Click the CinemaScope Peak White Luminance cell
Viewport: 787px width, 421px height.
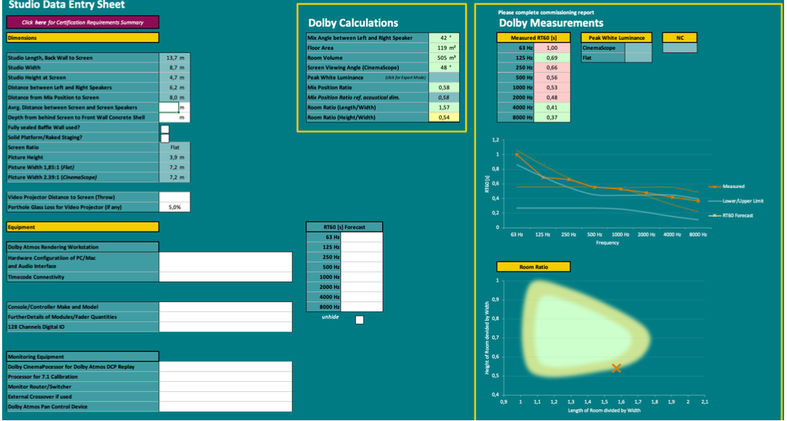pos(639,48)
